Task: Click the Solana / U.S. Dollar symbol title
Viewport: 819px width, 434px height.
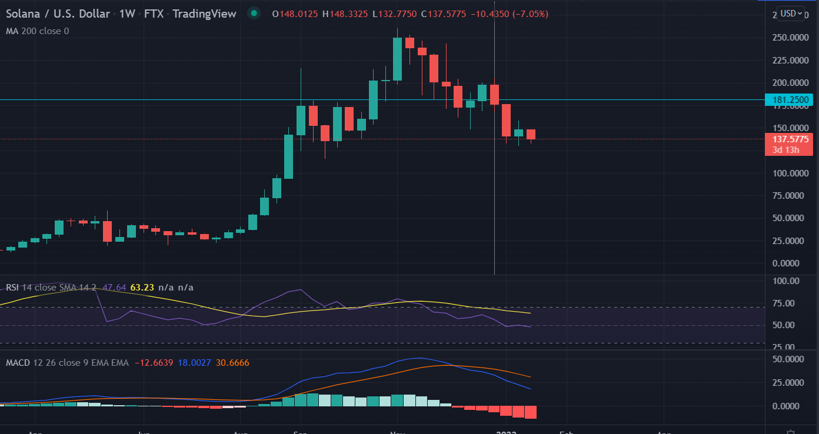Action: (58, 13)
